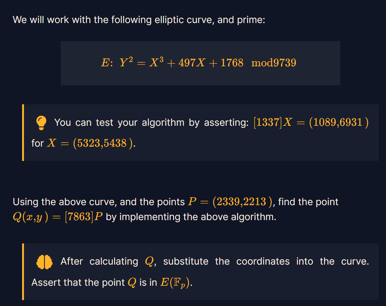Click the Q(x,y) = [7863]P formula

[x=58, y=217]
